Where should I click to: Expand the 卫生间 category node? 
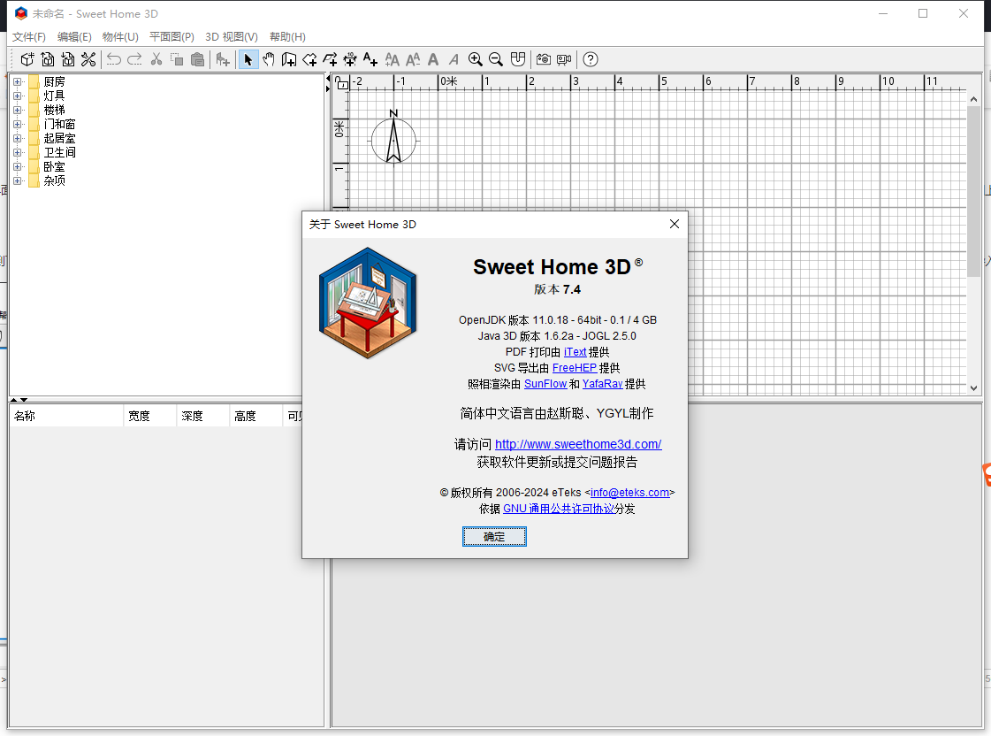(17, 152)
